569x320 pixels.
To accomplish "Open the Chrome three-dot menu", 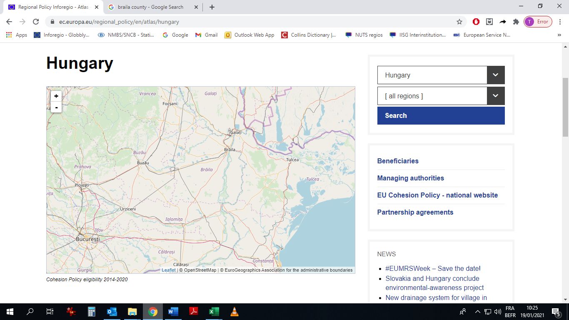I will (x=560, y=22).
